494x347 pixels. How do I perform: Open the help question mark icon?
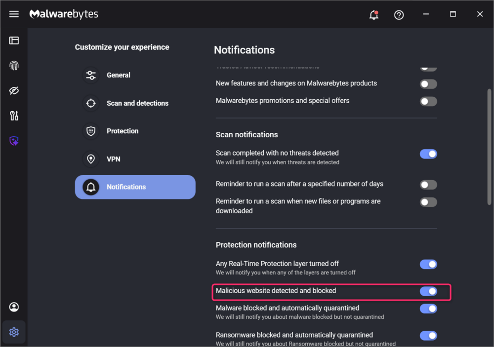coord(399,15)
